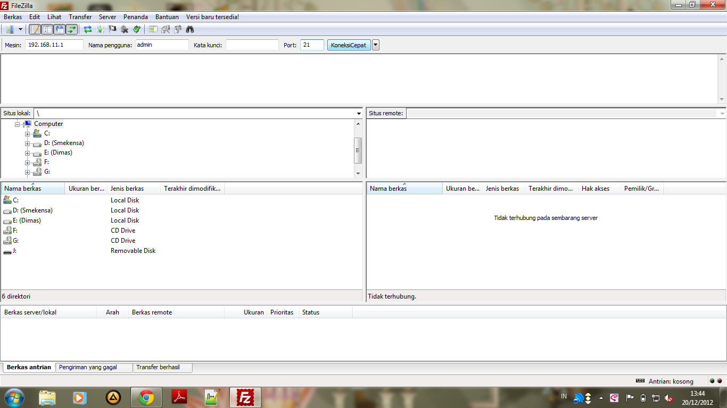Open the Server menu

pos(108,17)
